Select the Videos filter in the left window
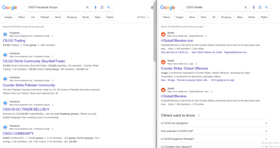Screen dimensions: 280x148 (x=22, y=17)
